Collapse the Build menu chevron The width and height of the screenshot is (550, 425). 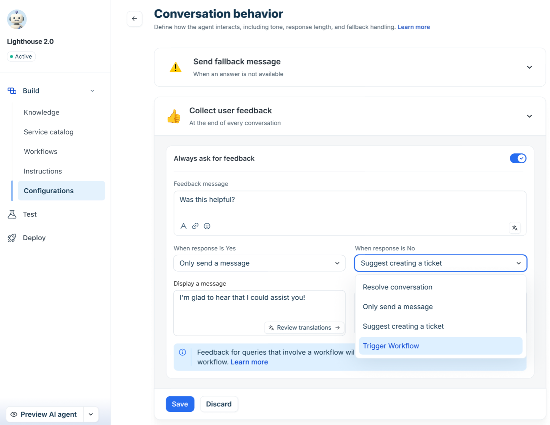tap(92, 91)
